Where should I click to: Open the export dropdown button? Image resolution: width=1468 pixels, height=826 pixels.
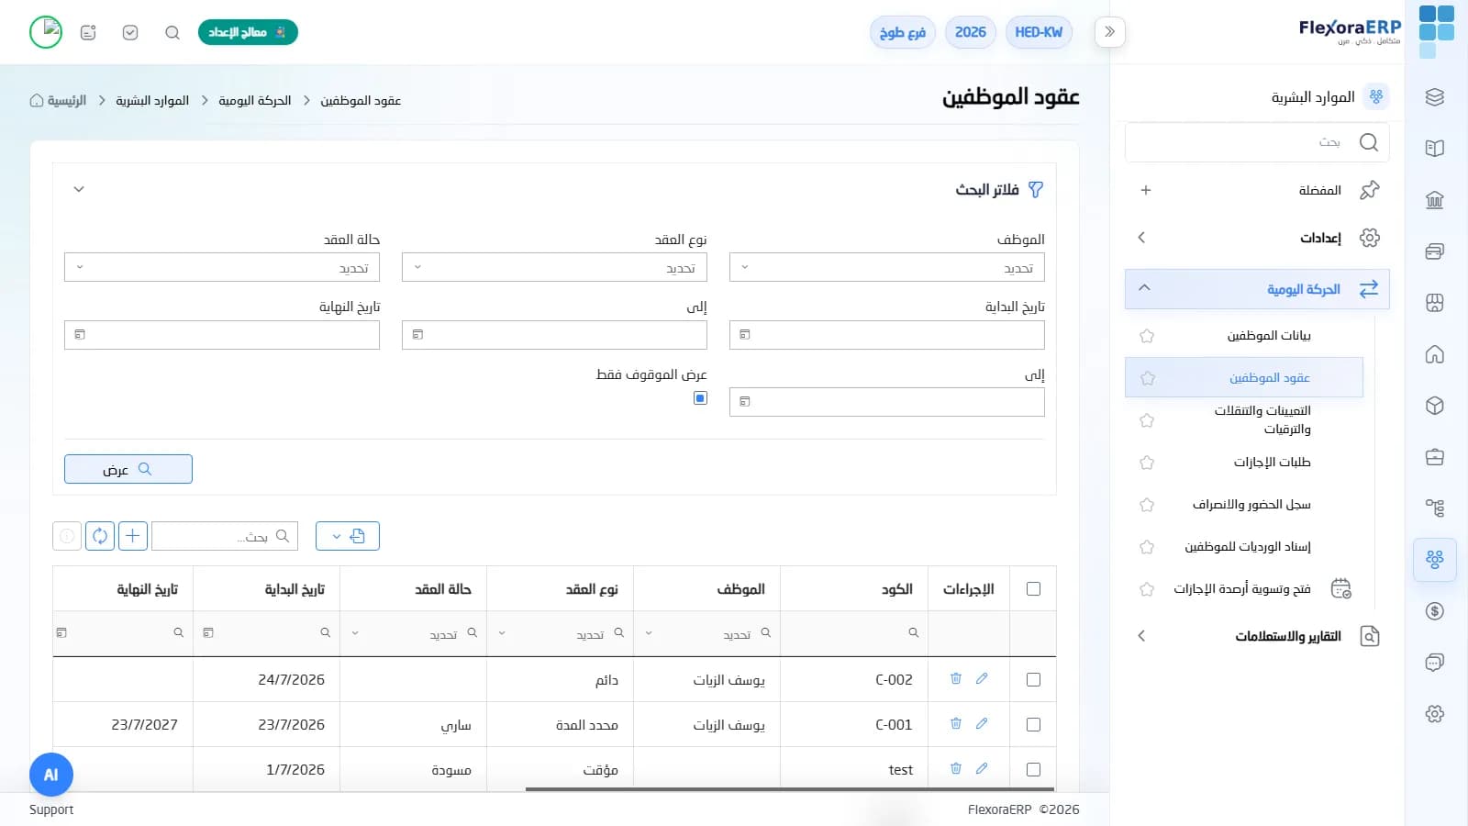tap(348, 536)
